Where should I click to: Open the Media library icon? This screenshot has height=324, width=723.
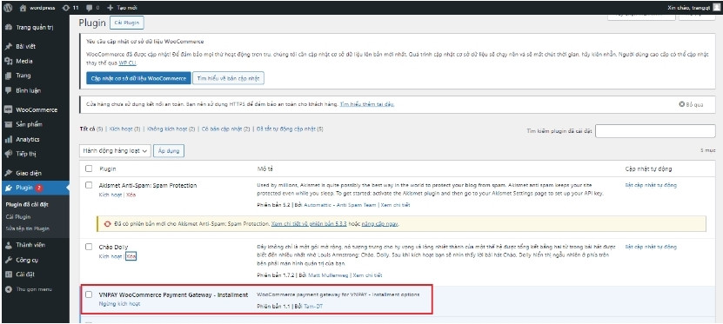(9, 61)
